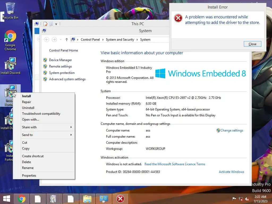The height and width of the screenshot is (204, 272).
Task: Click the Forward arrow in the System window
Action: pos(54,40)
